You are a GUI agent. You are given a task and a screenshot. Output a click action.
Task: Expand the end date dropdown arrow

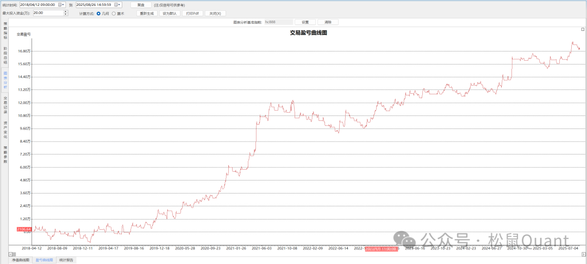point(121,4)
